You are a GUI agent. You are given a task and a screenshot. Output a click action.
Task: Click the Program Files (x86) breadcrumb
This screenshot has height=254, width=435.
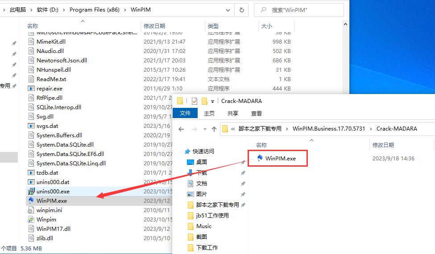pos(94,10)
